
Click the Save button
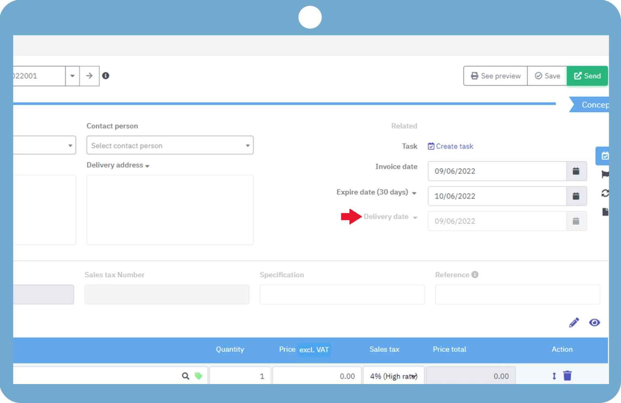coord(547,76)
